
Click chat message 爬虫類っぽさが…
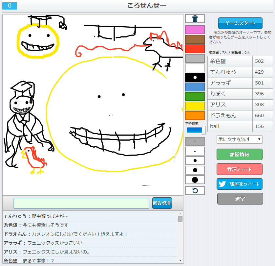pos(50,216)
